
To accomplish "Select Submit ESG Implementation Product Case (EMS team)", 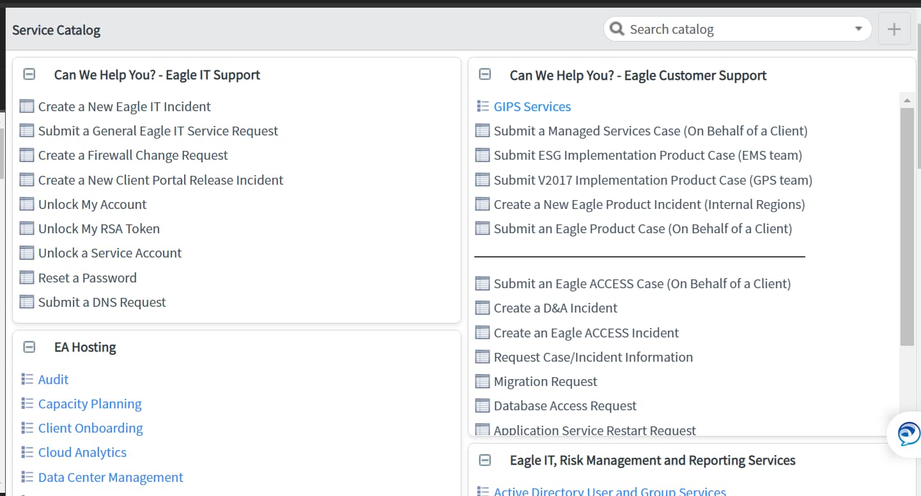I will pyautogui.click(x=647, y=155).
